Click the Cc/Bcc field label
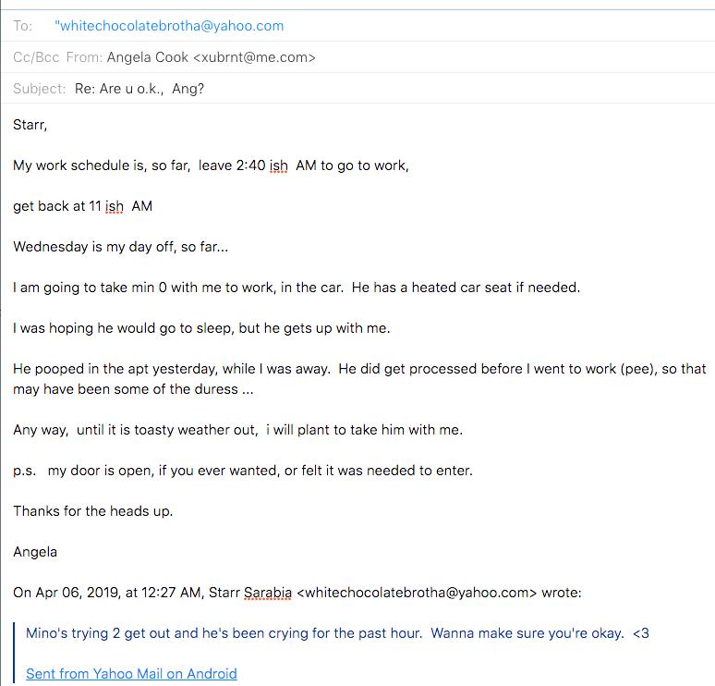 pos(36,57)
